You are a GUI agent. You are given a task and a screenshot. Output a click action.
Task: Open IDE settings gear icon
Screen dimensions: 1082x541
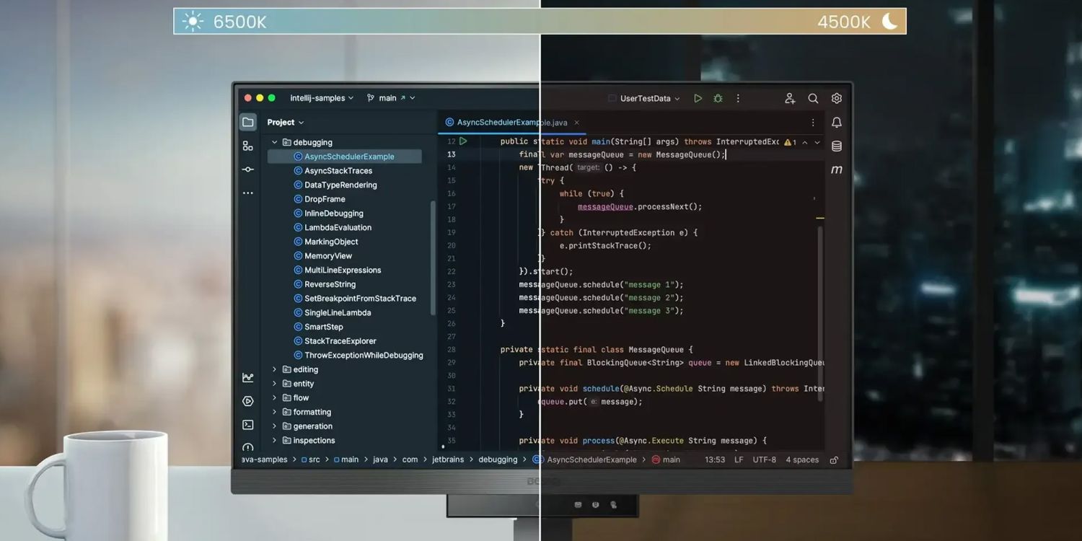837,98
